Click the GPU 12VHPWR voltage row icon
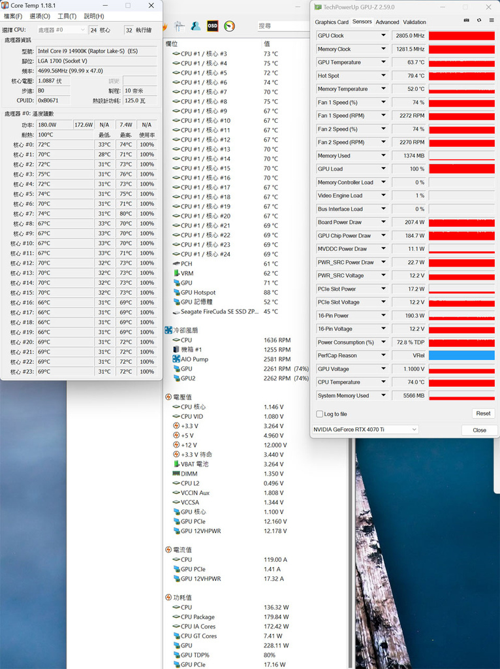Image resolution: width=500 pixels, height=669 pixels. tap(176, 530)
